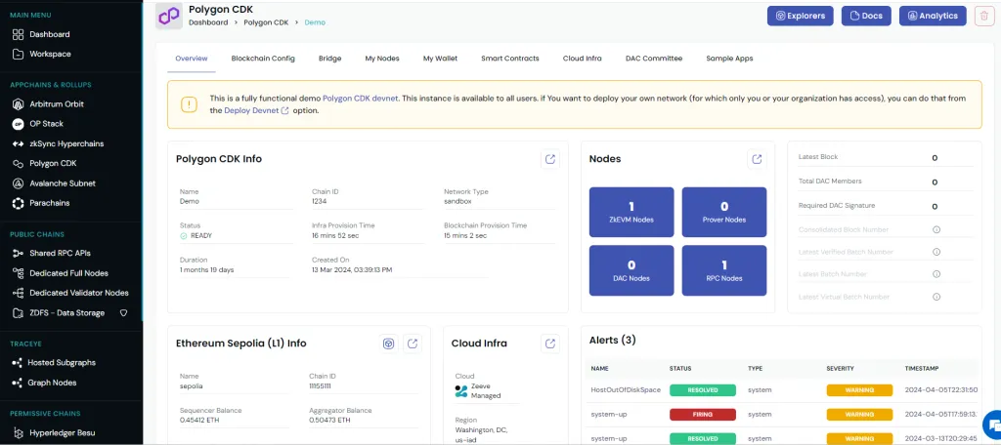Click info icon beside Latest Verified Batch Number
The image size is (1001, 445).
[x=936, y=252]
